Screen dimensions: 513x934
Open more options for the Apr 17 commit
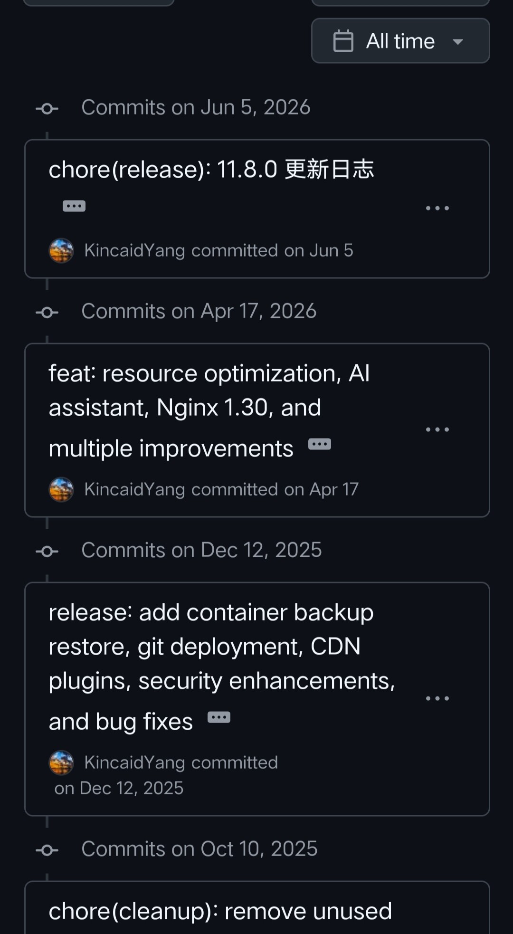pyautogui.click(x=437, y=429)
